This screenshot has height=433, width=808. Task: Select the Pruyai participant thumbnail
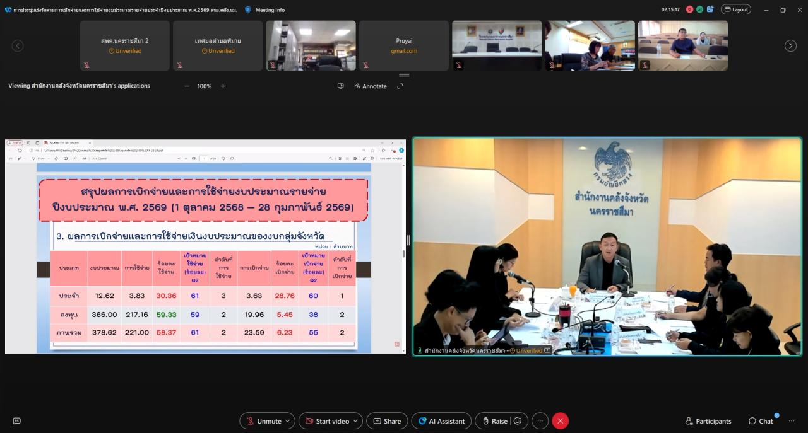pos(404,45)
